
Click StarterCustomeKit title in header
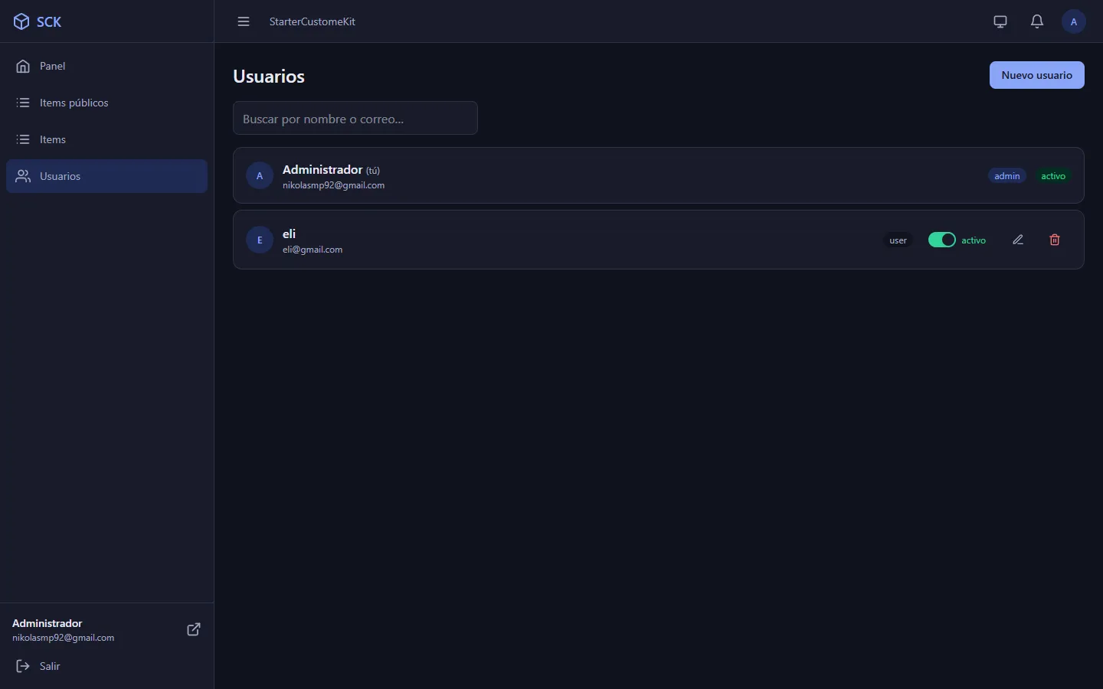pyautogui.click(x=313, y=21)
